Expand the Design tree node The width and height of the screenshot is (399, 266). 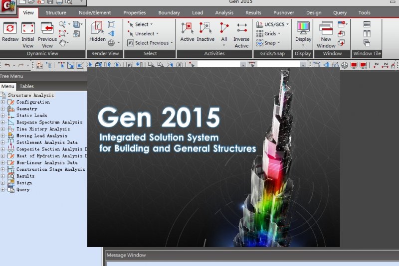[x=2, y=183]
